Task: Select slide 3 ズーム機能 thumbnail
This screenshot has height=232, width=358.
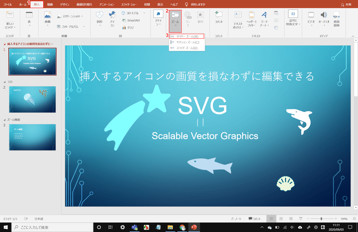Action: point(32,137)
